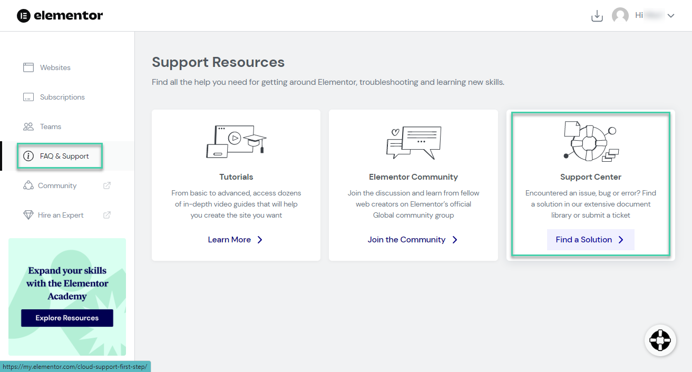The width and height of the screenshot is (692, 372).
Task: Click the Elementor Community chat bubbles illustration
Action: tap(413, 142)
